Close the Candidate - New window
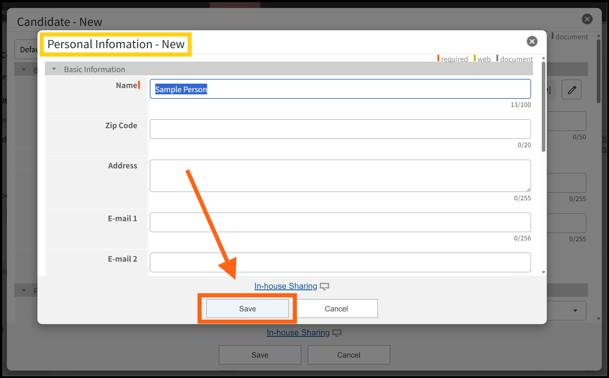 click(587, 19)
